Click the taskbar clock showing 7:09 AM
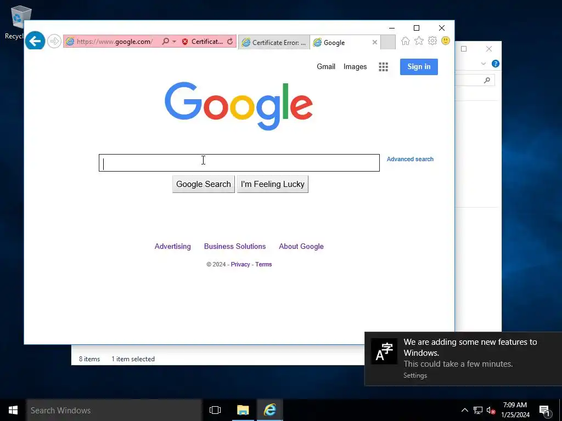 pos(515,410)
